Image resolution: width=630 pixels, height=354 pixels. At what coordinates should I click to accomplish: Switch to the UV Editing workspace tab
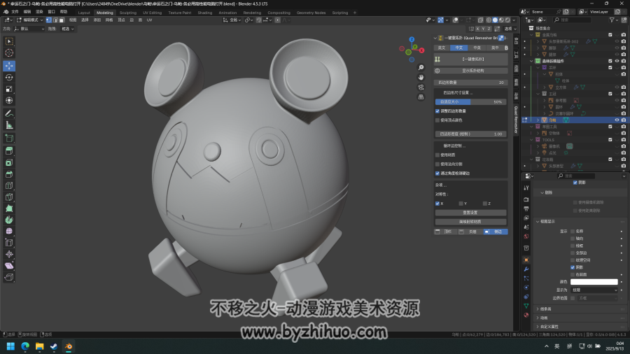(153, 13)
